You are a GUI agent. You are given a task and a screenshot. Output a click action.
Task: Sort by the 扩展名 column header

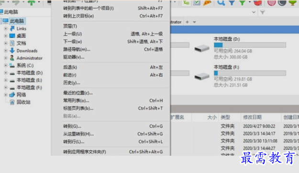[x=177, y=117]
